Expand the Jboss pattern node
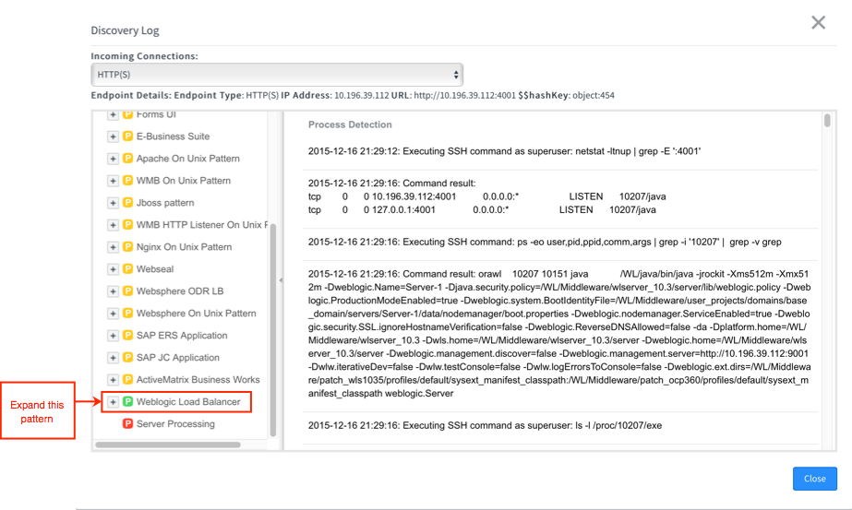Screen dimensions: 852x510 pyautogui.click(x=113, y=203)
